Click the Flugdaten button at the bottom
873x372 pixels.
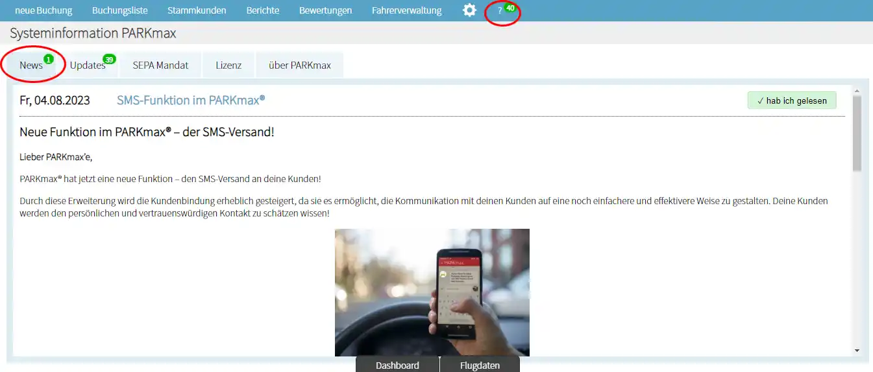click(480, 365)
